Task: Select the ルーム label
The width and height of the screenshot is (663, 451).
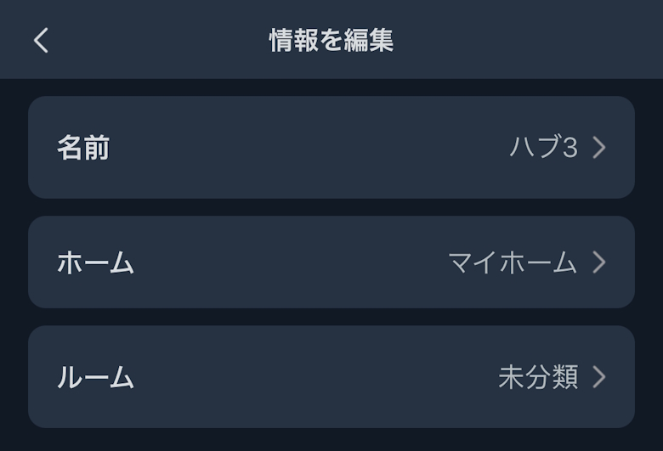Action: (x=95, y=377)
